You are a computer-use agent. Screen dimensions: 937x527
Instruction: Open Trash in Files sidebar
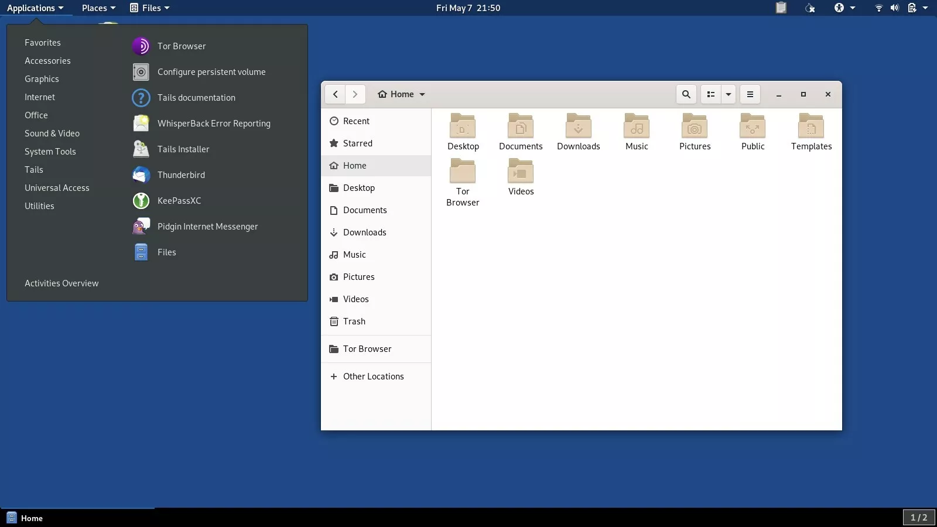click(x=376, y=321)
